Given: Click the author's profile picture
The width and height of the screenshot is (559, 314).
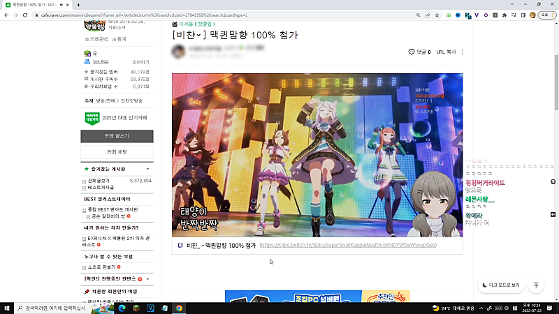Looking at the screenshot, I should (x=179, y=52).
